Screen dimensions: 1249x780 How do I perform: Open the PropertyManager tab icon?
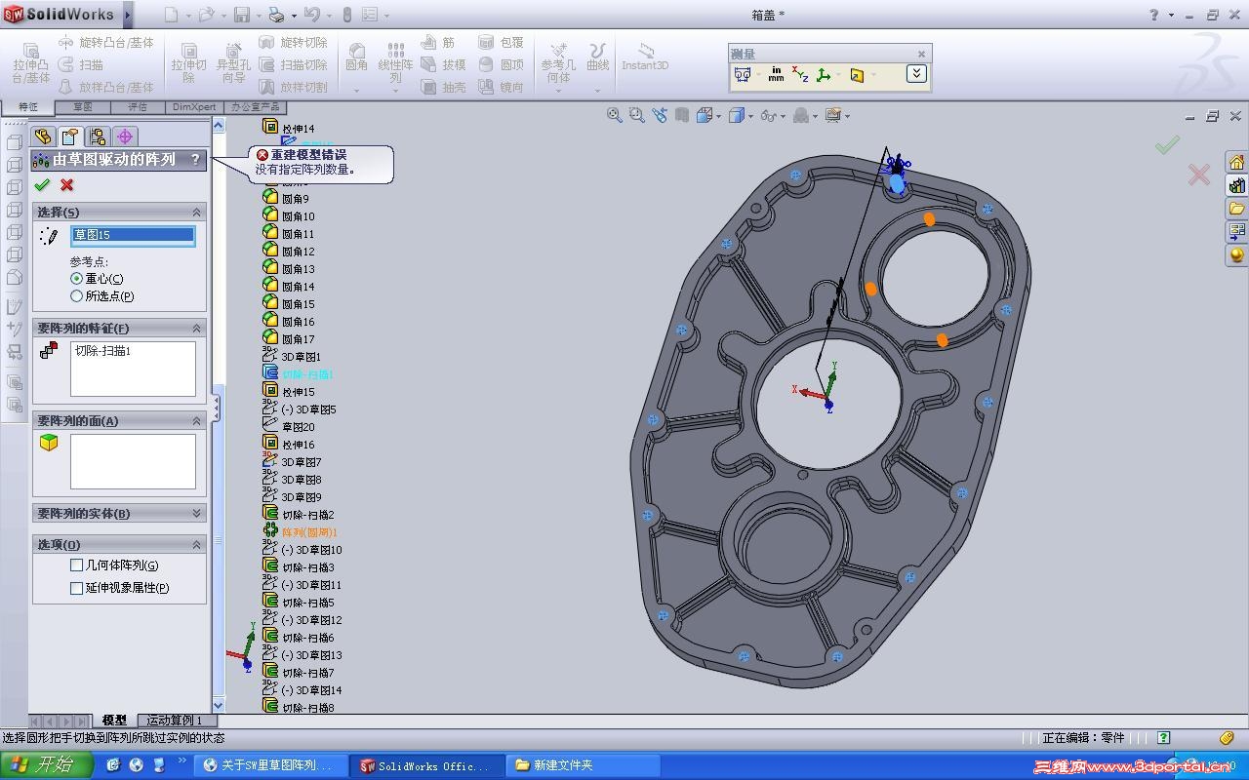pos(69,136)
